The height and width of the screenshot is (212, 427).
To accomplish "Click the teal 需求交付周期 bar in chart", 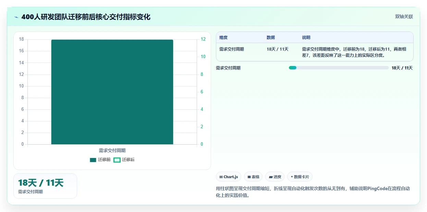I will coord(112,92).
